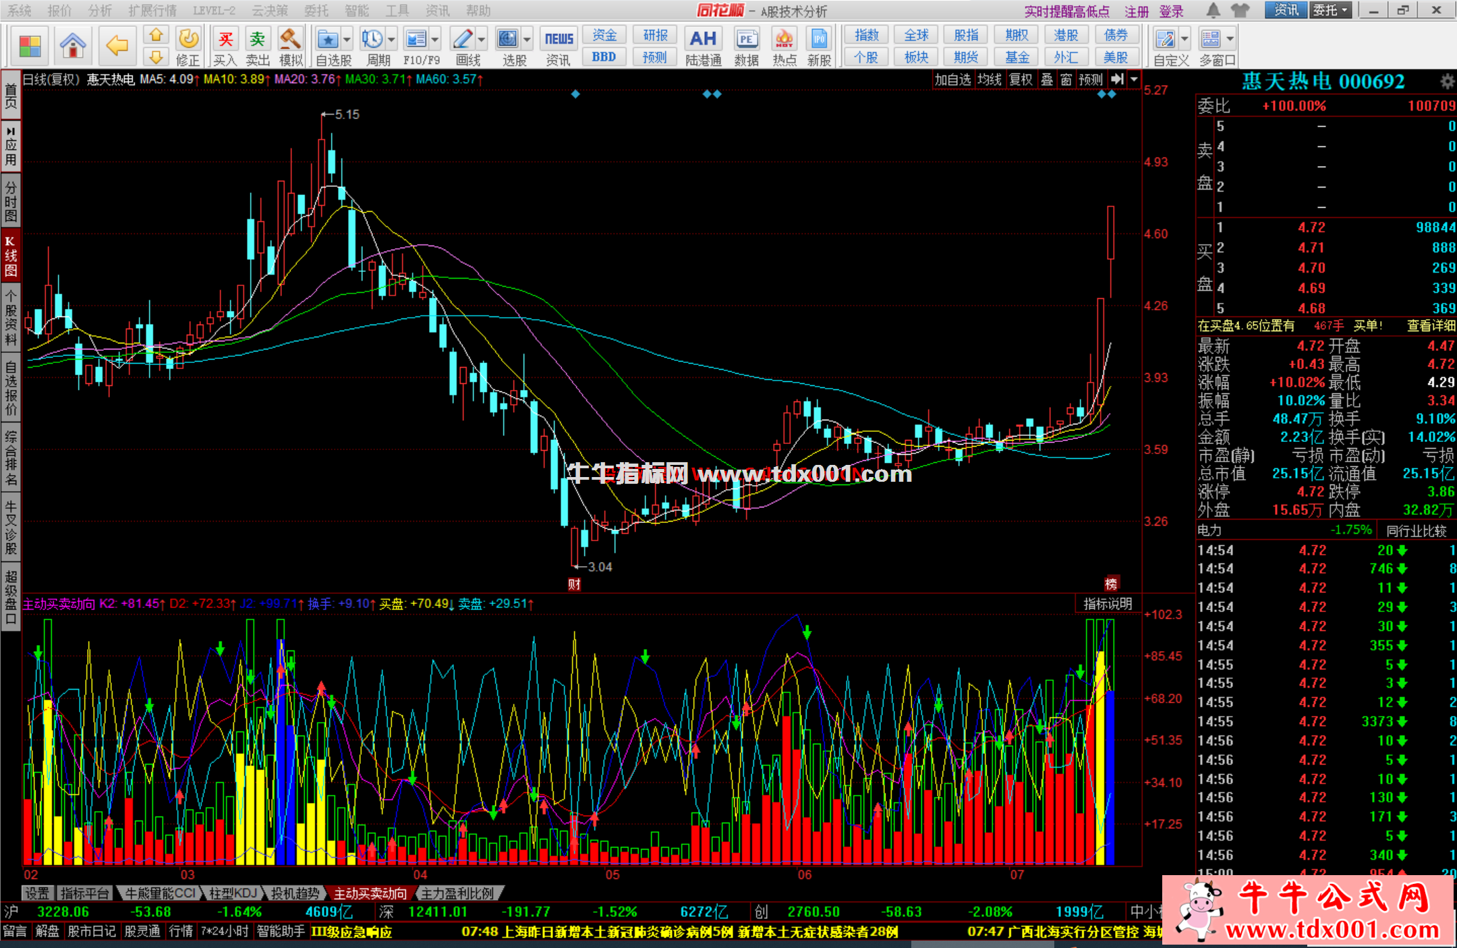This screenshot has width=1457, height=948.
Task: Switch to the 牛熊量能CCI indicator tab
Action: tap(160, 893)
